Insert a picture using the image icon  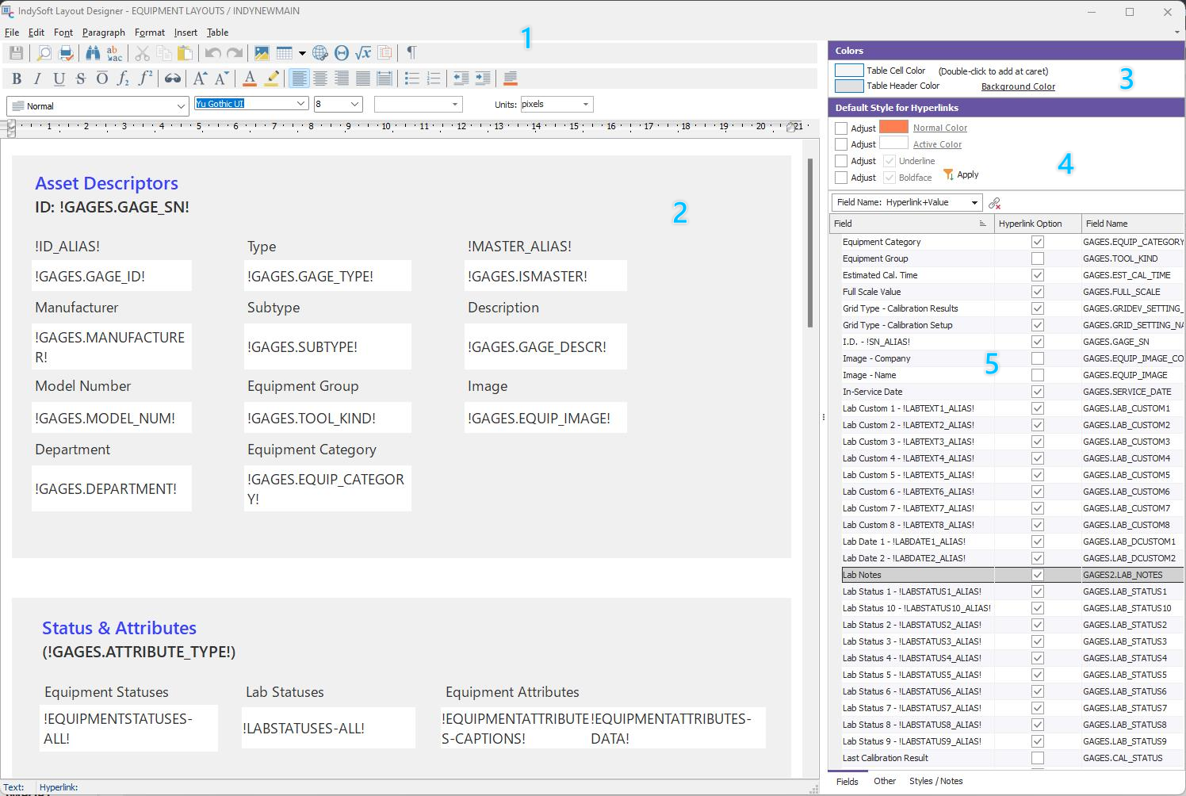261,53
